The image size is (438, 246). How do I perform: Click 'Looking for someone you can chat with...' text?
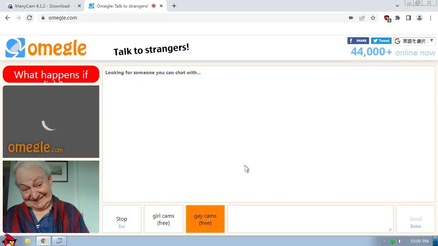pyautogui.click(x=153, y=72)
